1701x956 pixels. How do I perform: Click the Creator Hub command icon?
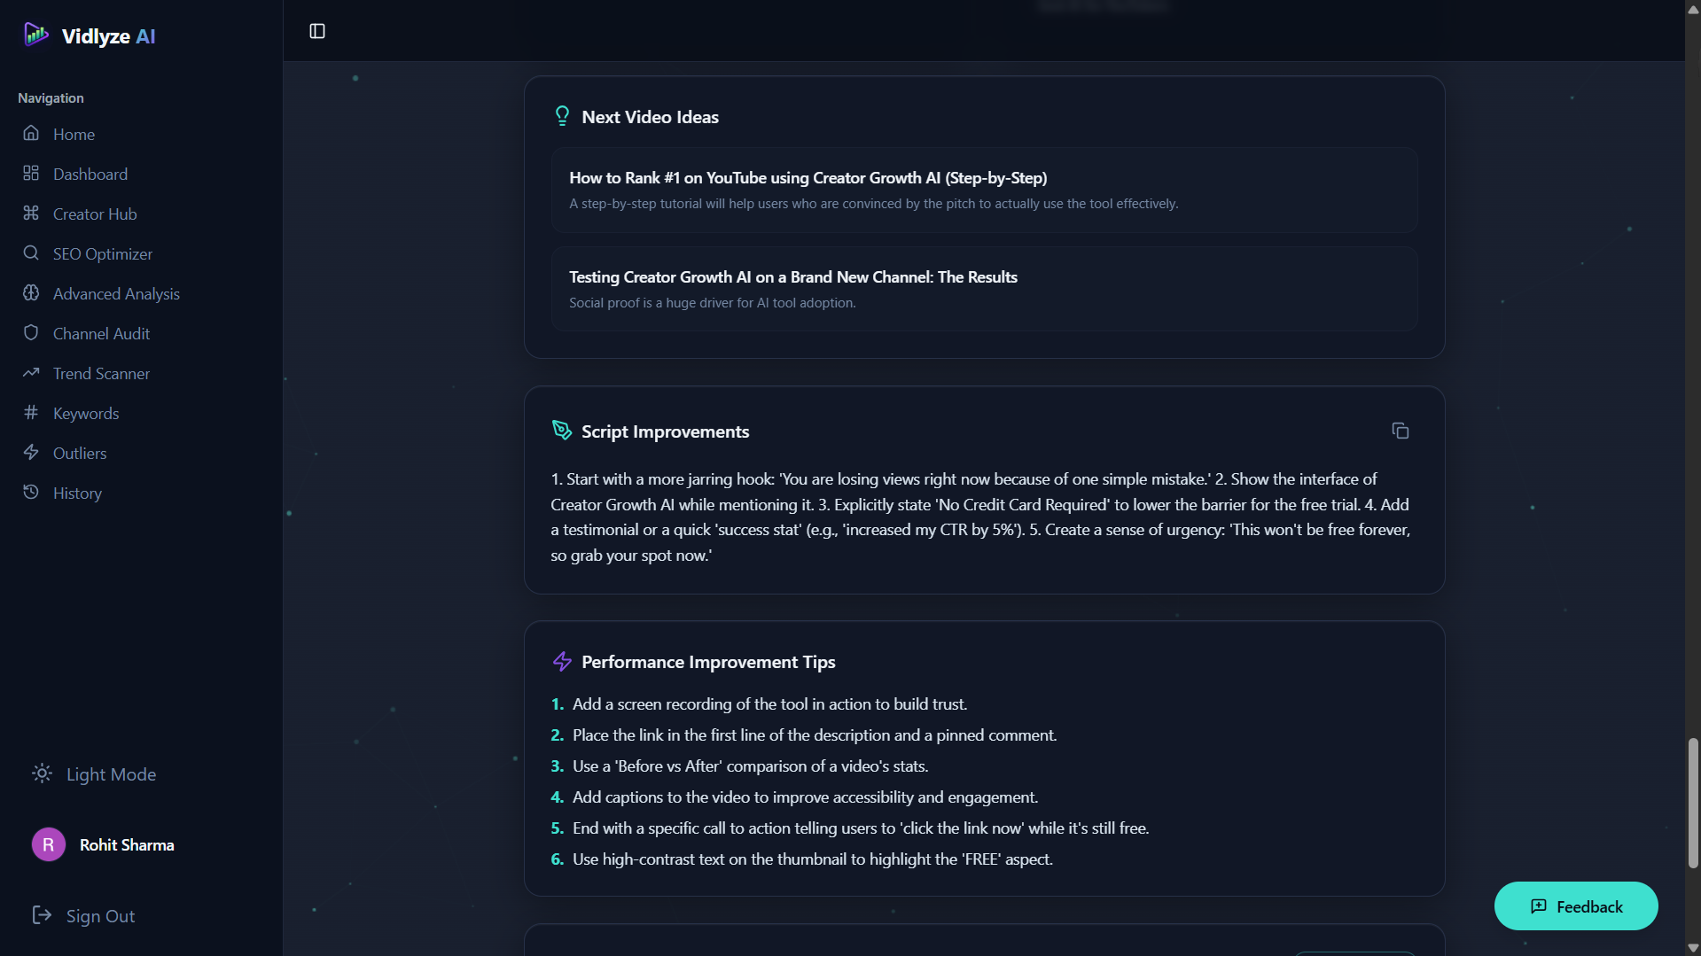pyautogui.click(x=31, y=214)
